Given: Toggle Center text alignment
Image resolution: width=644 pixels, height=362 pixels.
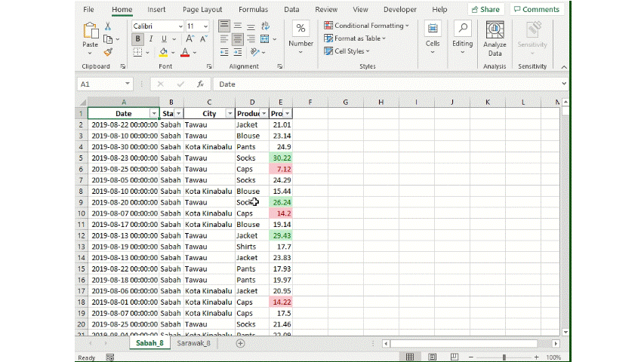Looking at the screenshot, I should click(x=237, y=39).
